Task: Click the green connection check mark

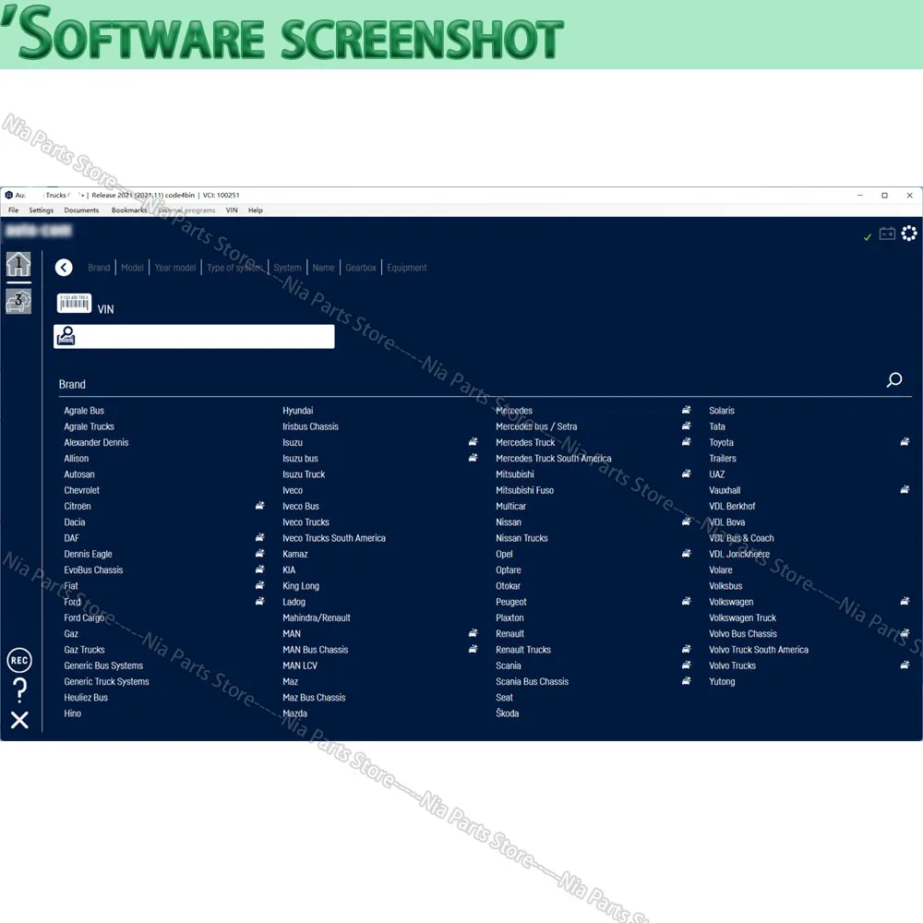Action: [x=867, y=237]
